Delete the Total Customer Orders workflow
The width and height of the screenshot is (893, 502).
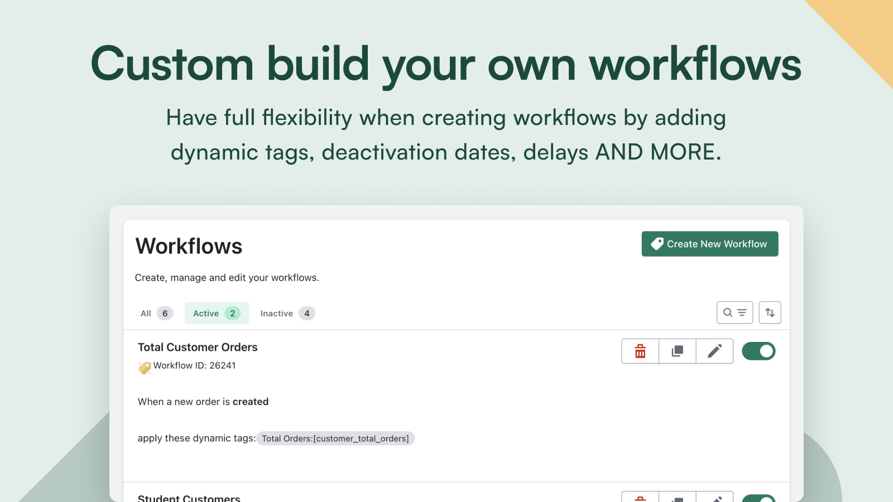point(640,351)
